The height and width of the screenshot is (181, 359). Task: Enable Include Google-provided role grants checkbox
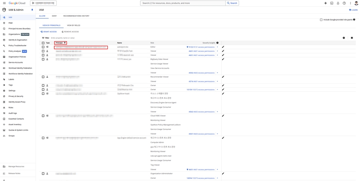click(321, 20)
